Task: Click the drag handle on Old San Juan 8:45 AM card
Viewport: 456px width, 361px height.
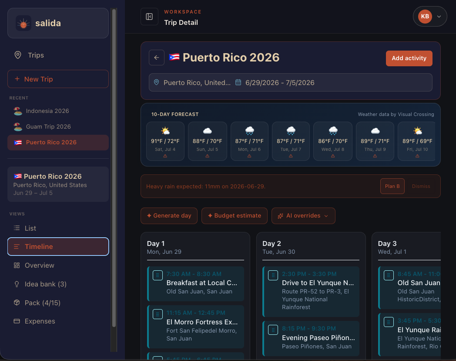Action: tap(389, 275)
